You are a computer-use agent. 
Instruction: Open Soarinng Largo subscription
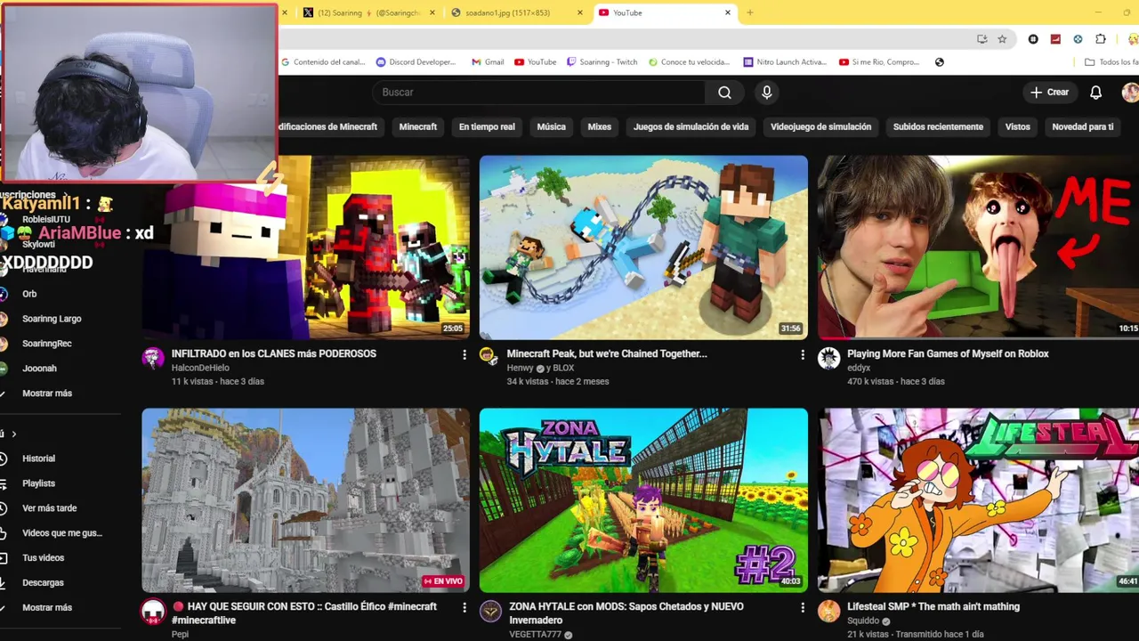tap(52, 319)
